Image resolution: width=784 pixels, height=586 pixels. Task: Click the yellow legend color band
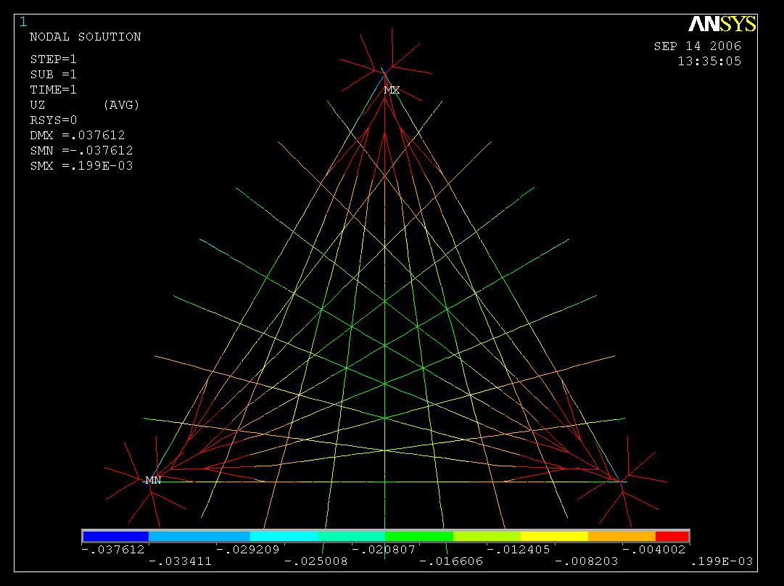click(x=554, y=536)
